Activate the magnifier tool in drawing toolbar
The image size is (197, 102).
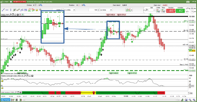click(x=40, y=10)
